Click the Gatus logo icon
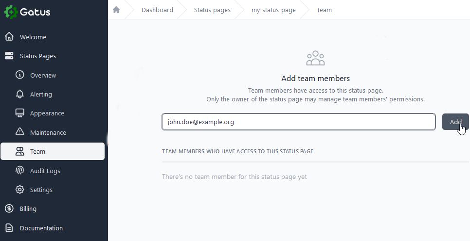 click(x=11, y=12)
